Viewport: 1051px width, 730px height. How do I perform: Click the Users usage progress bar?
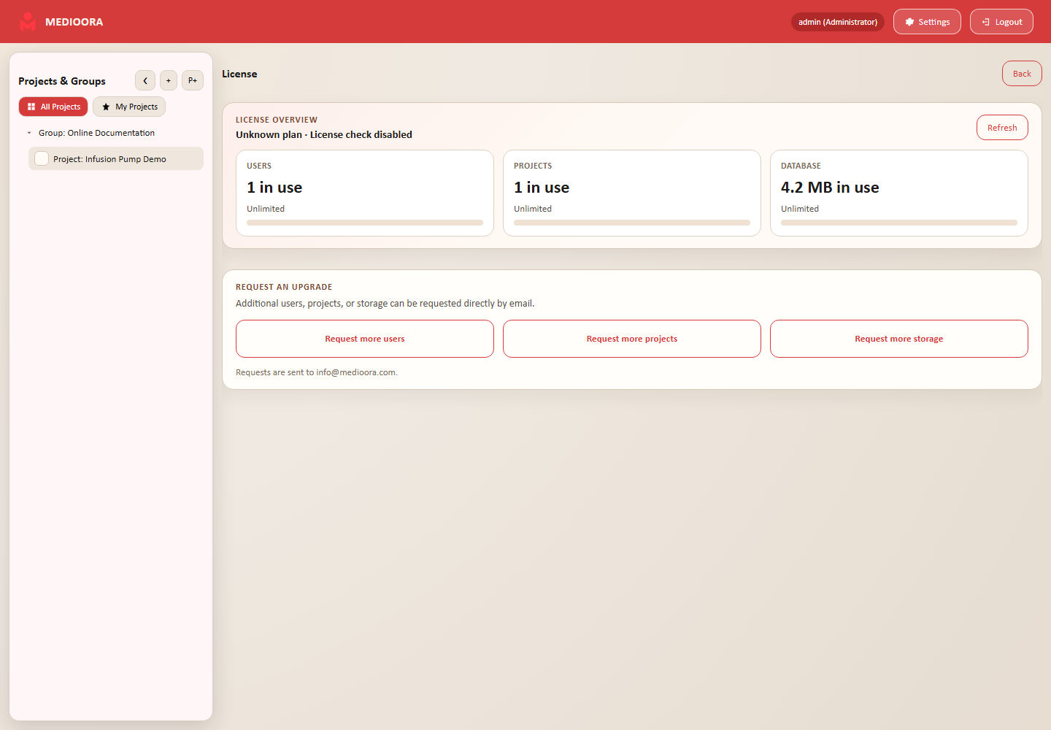365,223
